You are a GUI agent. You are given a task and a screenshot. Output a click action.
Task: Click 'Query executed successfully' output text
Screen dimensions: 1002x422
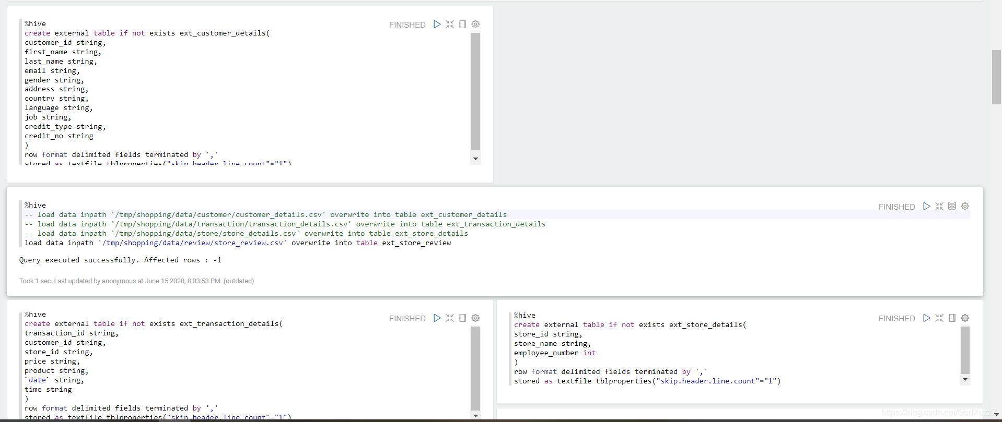(x=120, y=260)
